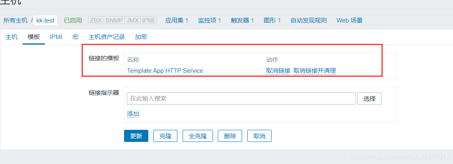Click 取消链接并清理 for the template
453x164 pixels.
coord(314,71)
